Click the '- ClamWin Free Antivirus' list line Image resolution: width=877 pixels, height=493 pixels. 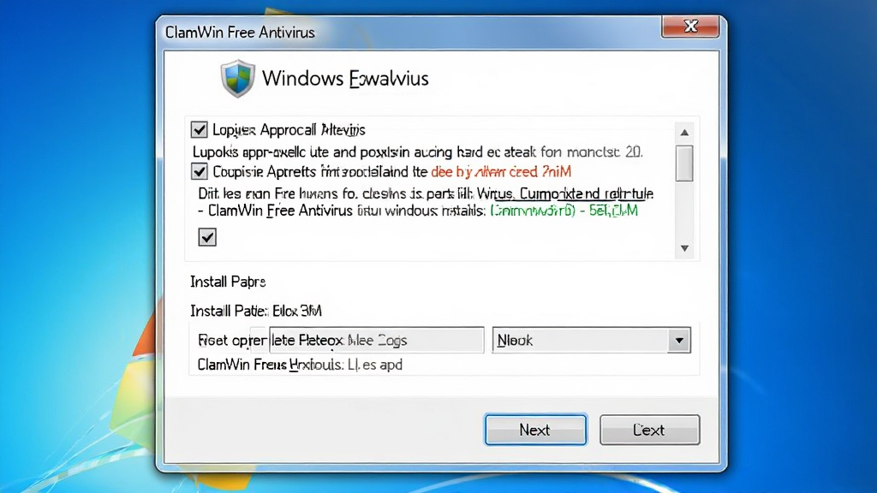[418, 211]
